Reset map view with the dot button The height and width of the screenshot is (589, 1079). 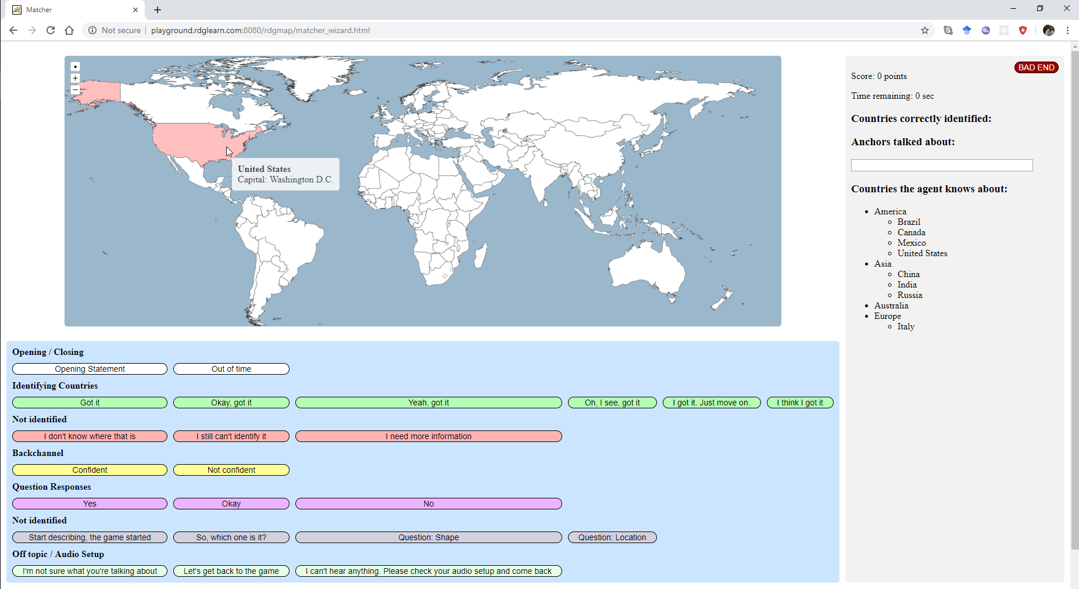point(75,67)
